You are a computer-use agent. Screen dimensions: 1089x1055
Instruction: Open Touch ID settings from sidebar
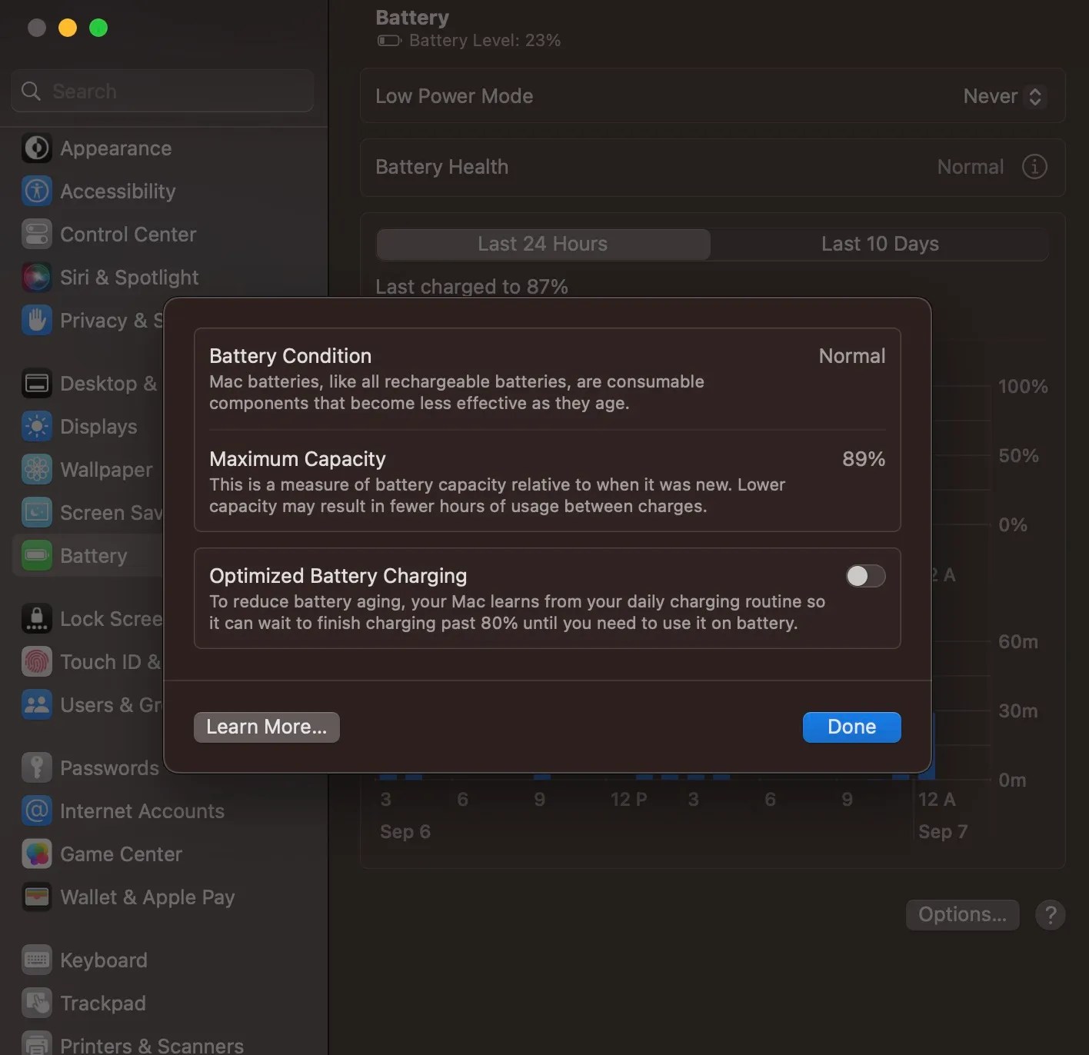pos(36,661)
